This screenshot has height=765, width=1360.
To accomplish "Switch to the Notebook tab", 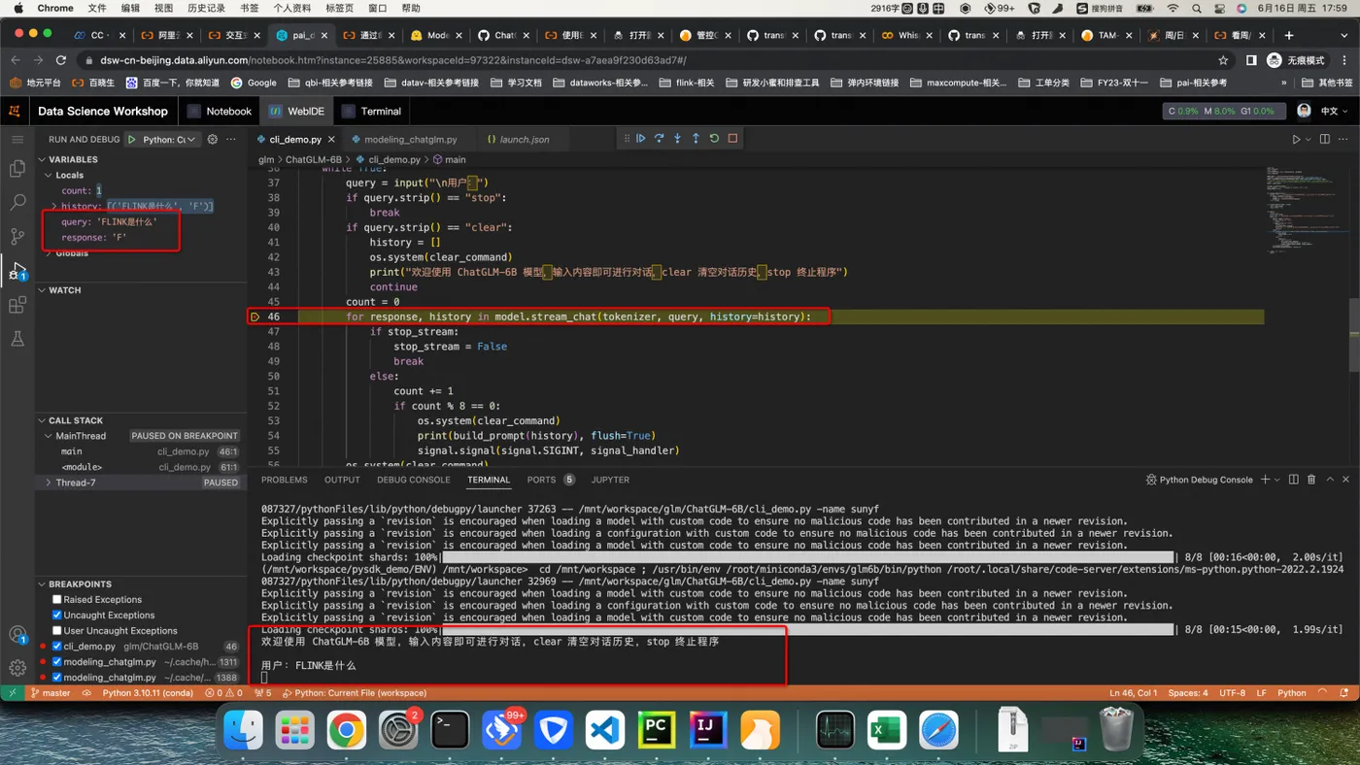I will click(221, 111).
